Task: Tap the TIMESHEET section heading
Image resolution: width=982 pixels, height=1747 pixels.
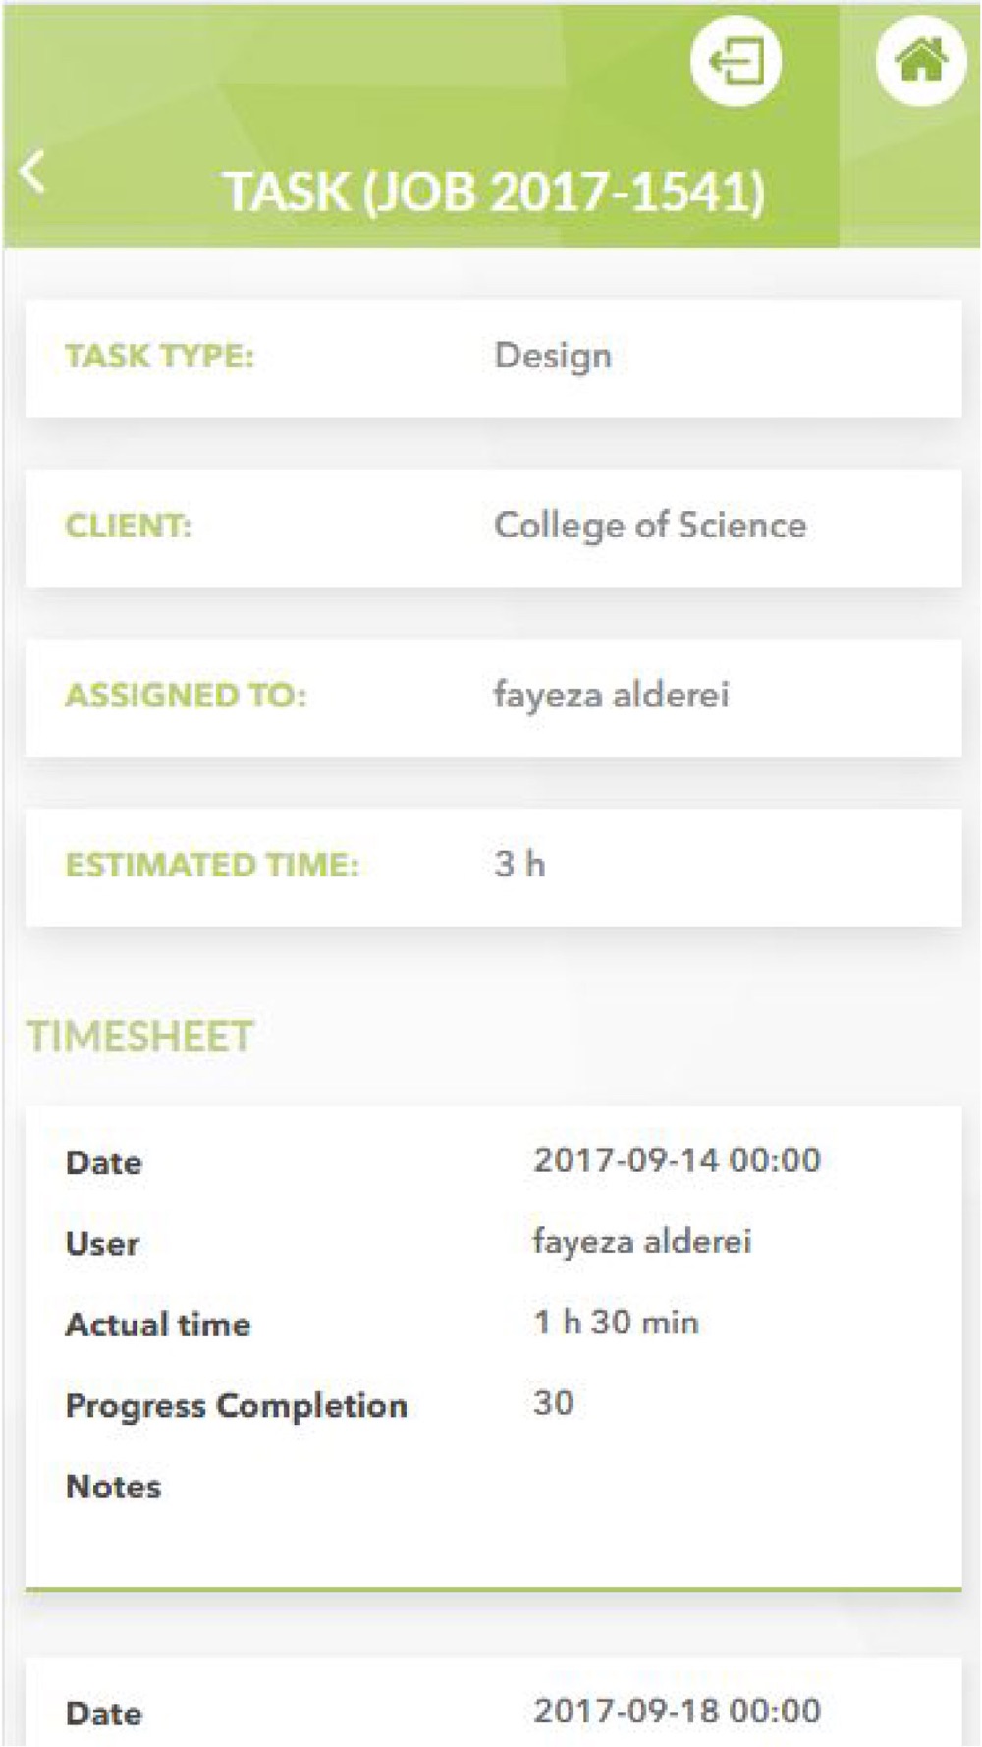Action: tap(139, 1037)
